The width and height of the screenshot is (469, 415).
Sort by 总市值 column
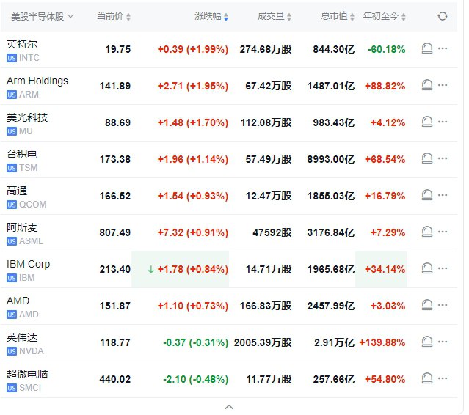[338, 16]
